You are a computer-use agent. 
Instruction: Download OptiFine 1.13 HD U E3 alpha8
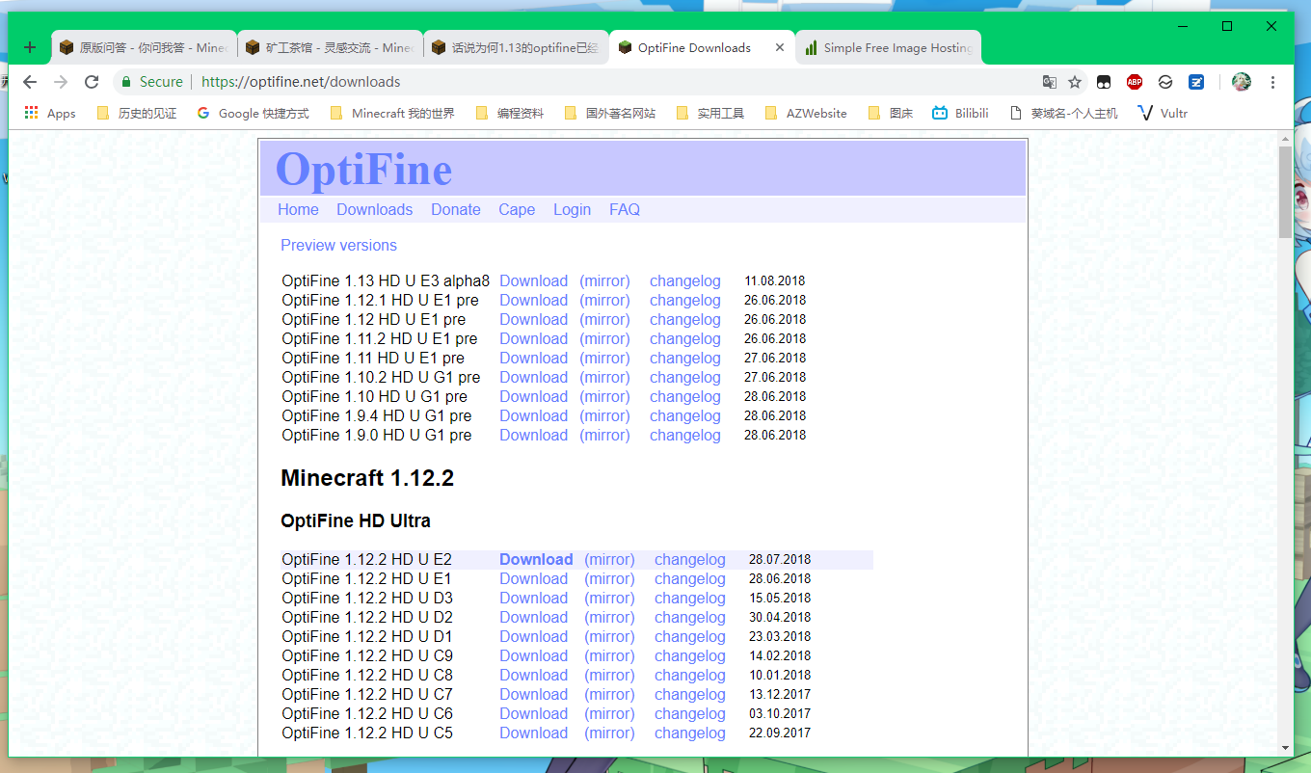tap(533, 281)
